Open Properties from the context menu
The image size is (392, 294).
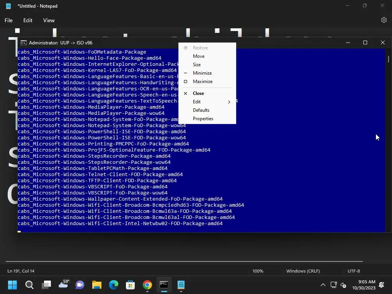click(207, 119)
